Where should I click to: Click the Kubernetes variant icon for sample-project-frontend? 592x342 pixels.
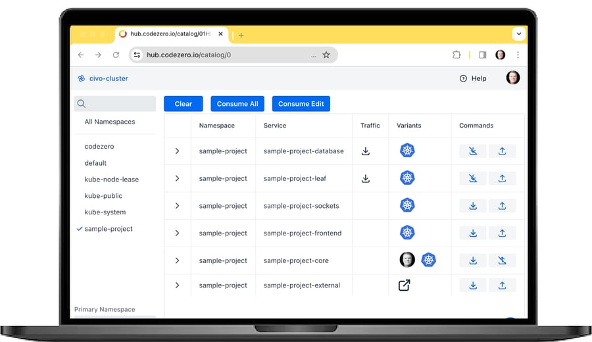coord(407,233)
